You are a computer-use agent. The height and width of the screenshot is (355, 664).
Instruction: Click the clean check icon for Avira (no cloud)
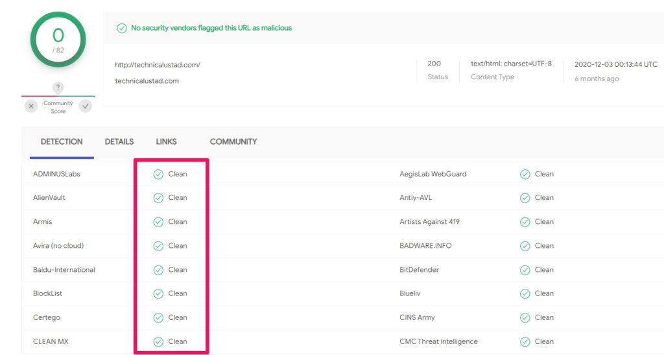coord(158,246)
